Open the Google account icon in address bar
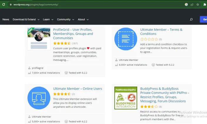 pos(186,4)
